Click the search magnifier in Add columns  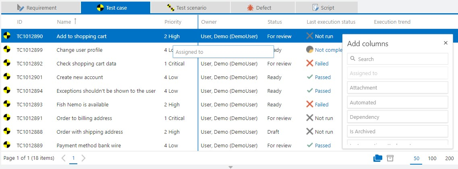pos(353,59)
